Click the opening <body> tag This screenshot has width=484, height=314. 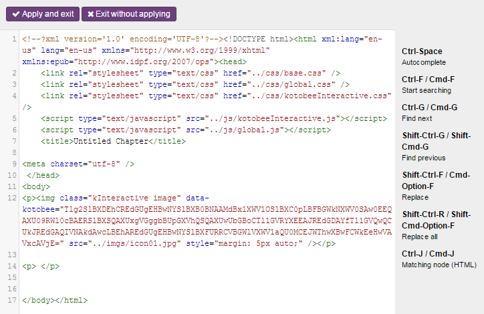36,186
